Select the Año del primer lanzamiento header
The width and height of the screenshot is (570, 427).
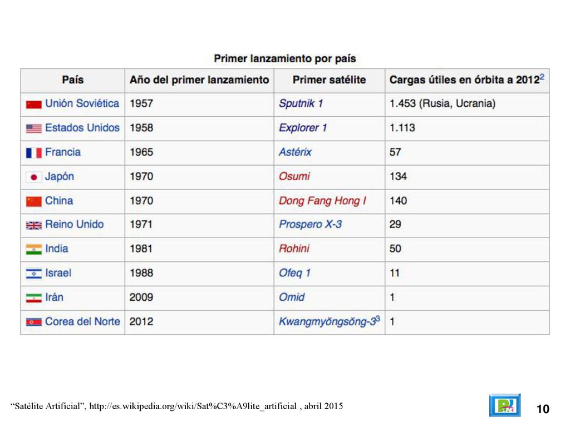click(x=199, y=80)
